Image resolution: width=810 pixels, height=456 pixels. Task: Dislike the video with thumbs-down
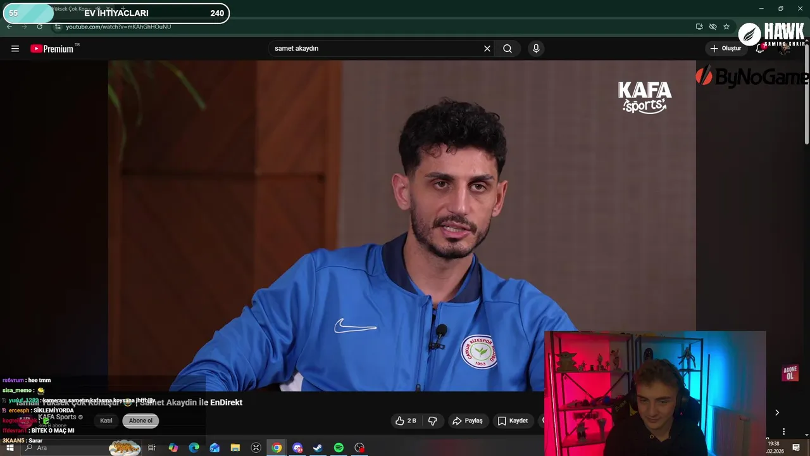pos(433,421)
